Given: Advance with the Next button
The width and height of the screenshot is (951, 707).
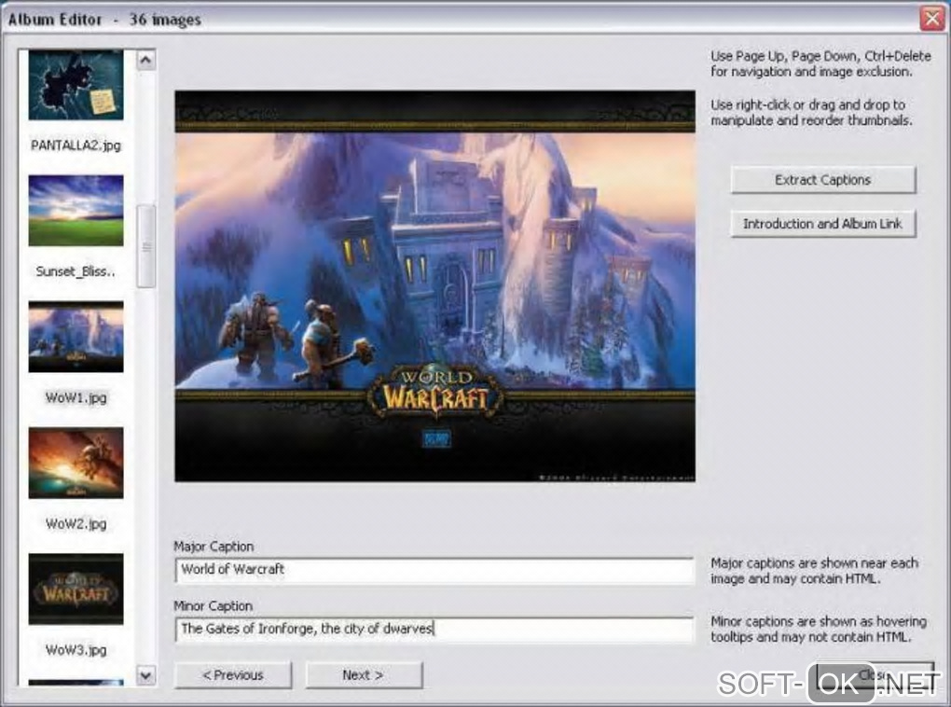Looking at the screenshot, I should (364, 675).
